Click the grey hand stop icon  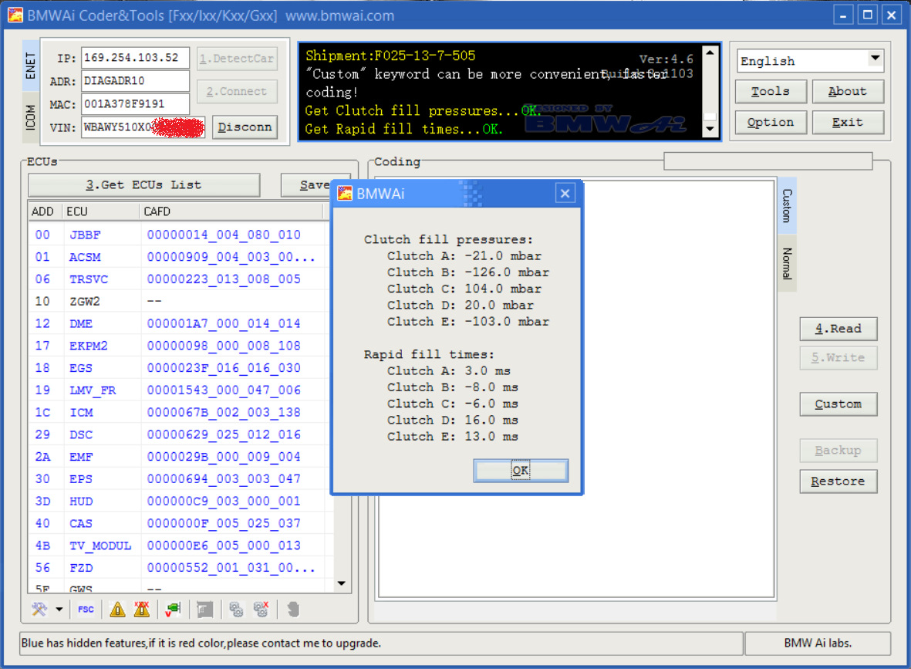click(x=293, y=609)
